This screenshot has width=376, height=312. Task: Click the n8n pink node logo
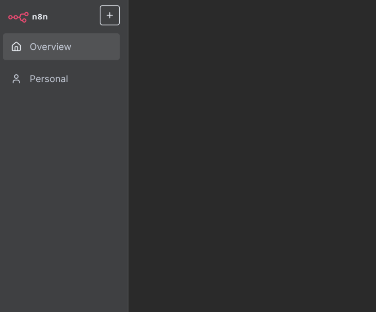point(18,17)
